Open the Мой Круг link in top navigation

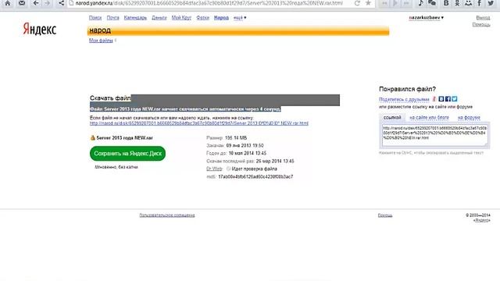click(181, 18)
